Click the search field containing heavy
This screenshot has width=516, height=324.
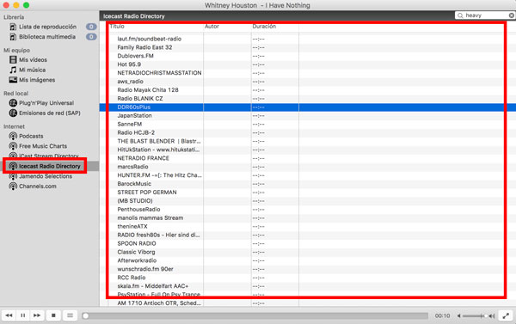click(485, 15)
